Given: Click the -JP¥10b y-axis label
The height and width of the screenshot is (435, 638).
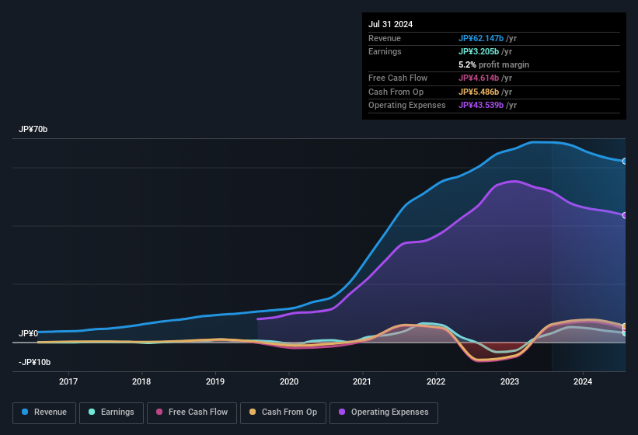Looking at the screenshot, I should pyautogui.click(x=35, y=362).
